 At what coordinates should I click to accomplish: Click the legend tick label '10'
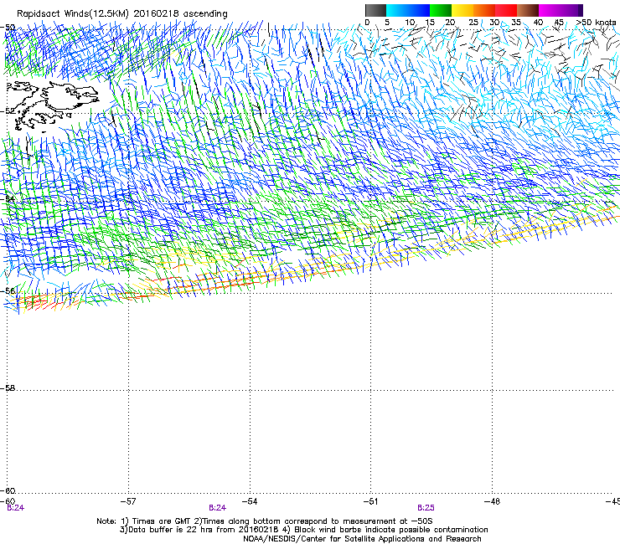click(410, 23)
